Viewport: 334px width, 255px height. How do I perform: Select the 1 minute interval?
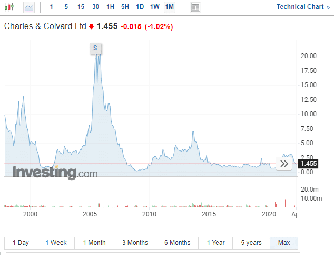51,7
